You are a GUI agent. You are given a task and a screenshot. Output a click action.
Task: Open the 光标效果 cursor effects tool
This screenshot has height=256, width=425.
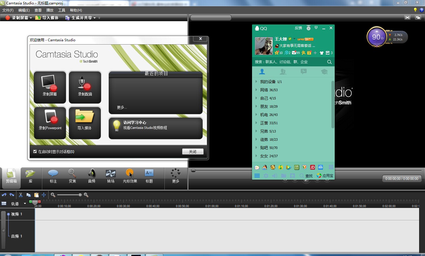coord(130,176)
